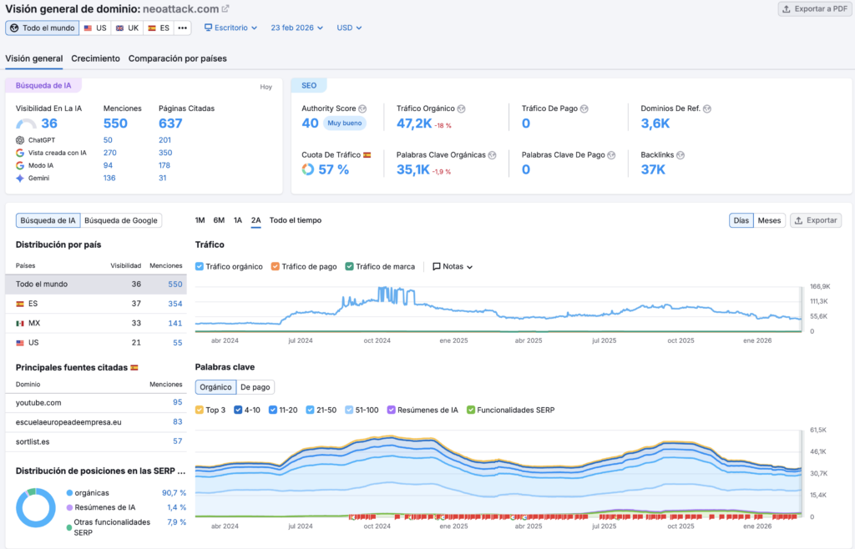Uncheck the Tráfico orgánico checkbox
855x549 pixels.
pos(200,267)
